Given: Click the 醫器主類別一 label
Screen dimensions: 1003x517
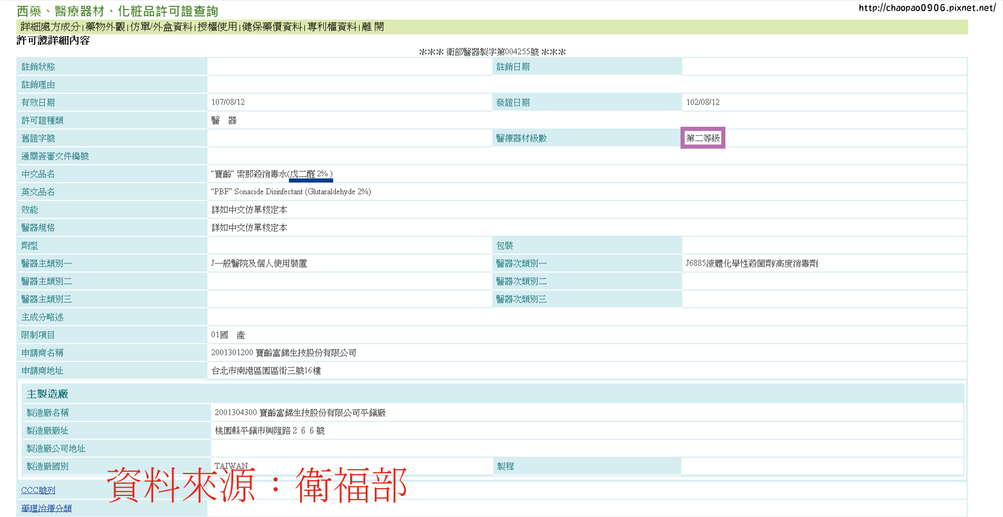Looking at the screenshot, I should 47,263.
